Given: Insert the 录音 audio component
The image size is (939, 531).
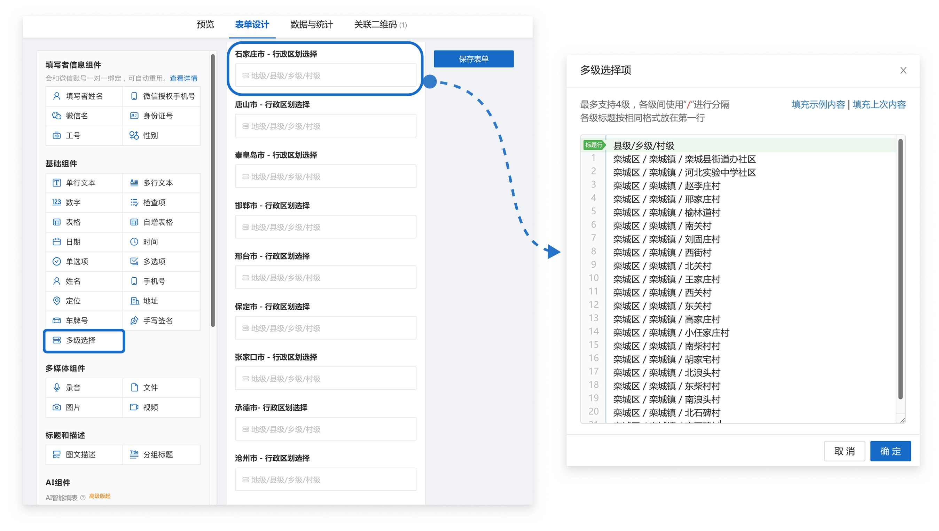Looking at the screenshot, I should tap(73, 388).
